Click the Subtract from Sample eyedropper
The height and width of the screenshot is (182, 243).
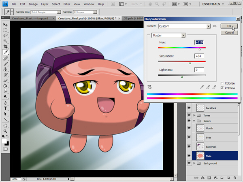[x=214, y=87]
